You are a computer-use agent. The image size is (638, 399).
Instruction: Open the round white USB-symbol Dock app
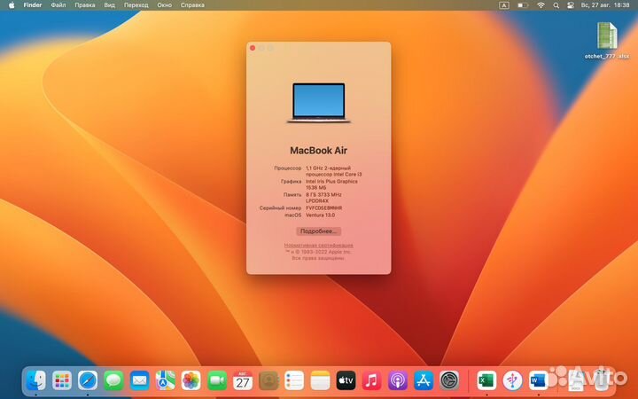(x=512, y=381)
